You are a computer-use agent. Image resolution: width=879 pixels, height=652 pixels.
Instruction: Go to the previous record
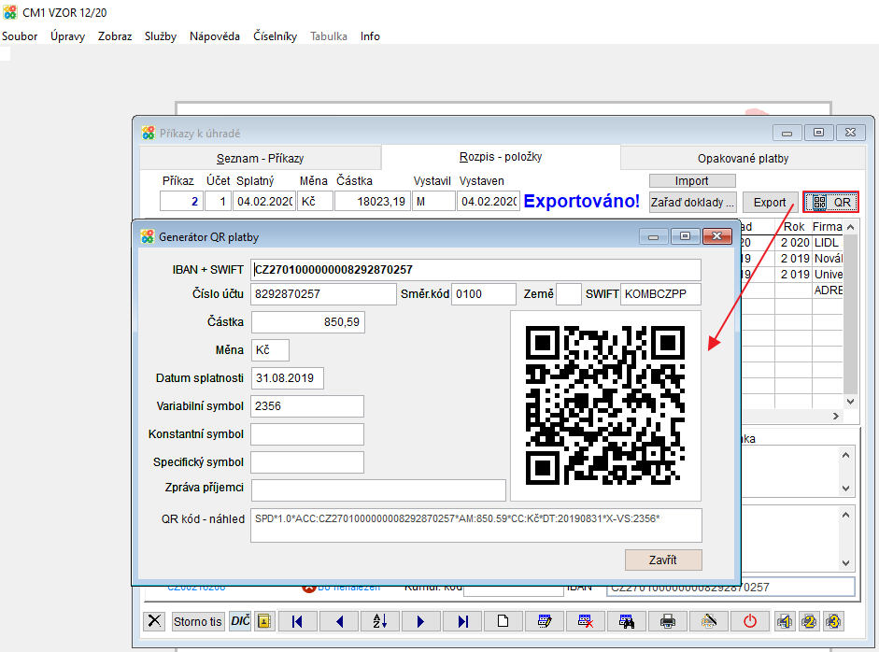pyautogui.click(x=339, y=621)
